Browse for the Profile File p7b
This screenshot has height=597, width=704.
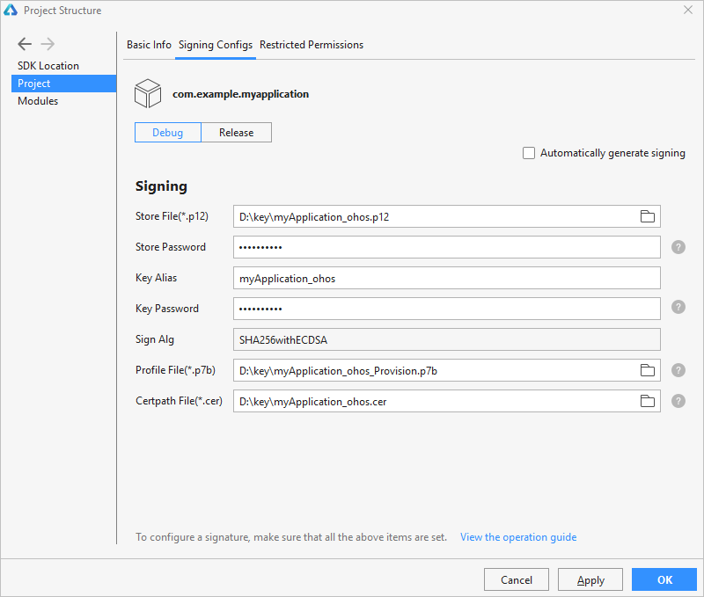tap(647, 370)
